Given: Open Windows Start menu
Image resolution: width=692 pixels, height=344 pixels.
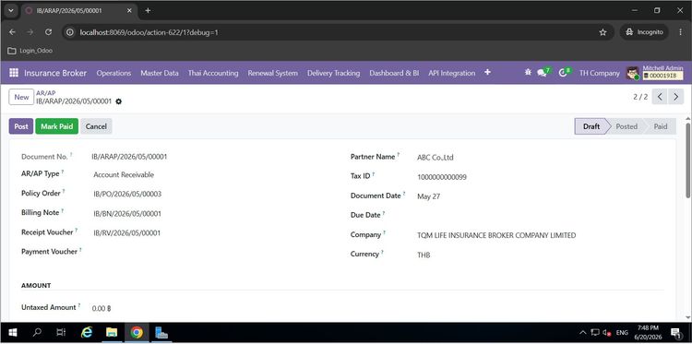Looking at the screenshot, I should 12,333.
